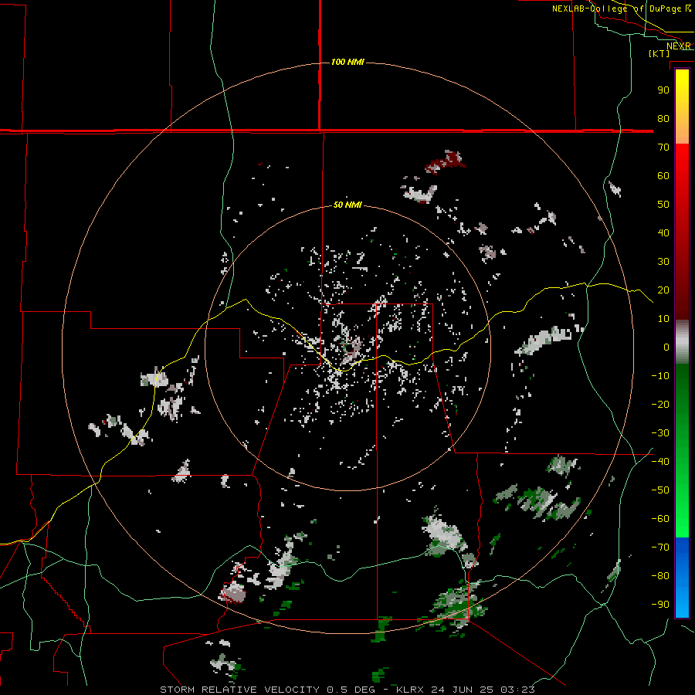Image resolution: width=695 pixels, height=695 pixels.
Task: Click the 0.5 DEG elevation text
Action: (x=351, y=690)
